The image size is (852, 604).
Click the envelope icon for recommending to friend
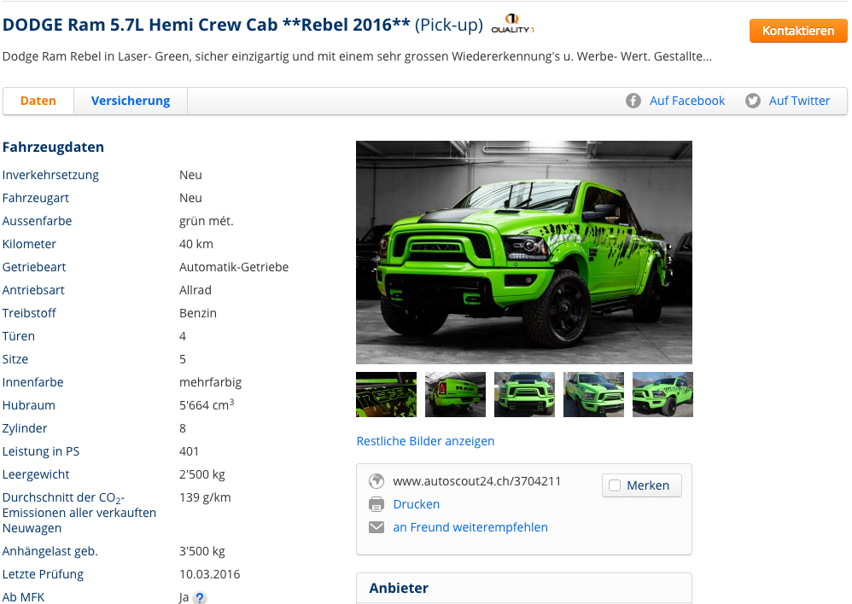click(376, 527)
